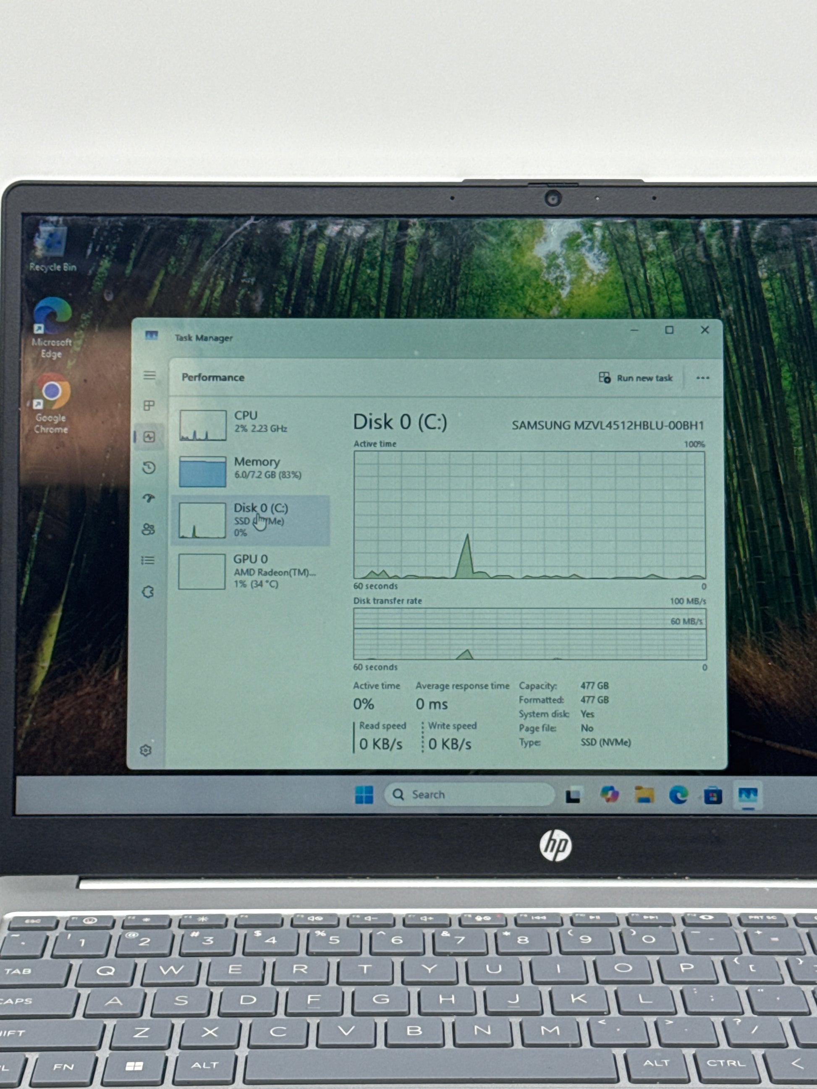Open the Startup apps icon in the sidebar

[149, 498]
